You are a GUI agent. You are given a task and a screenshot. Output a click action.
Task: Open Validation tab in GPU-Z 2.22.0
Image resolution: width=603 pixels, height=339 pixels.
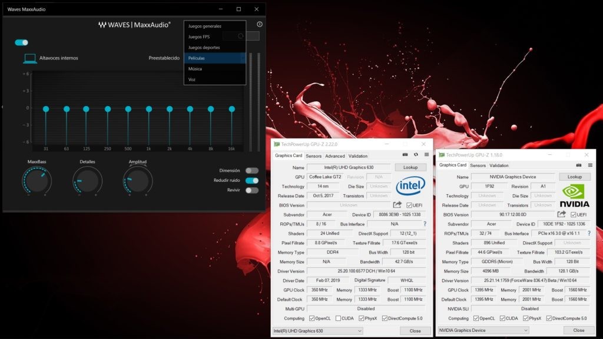click(x=358, y=156)
